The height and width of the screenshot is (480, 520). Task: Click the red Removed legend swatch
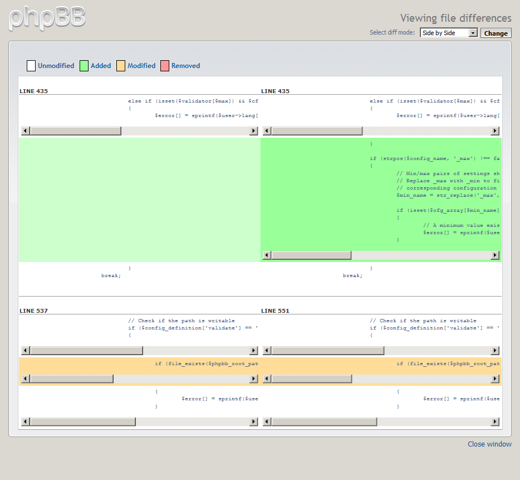pos(165,66)
